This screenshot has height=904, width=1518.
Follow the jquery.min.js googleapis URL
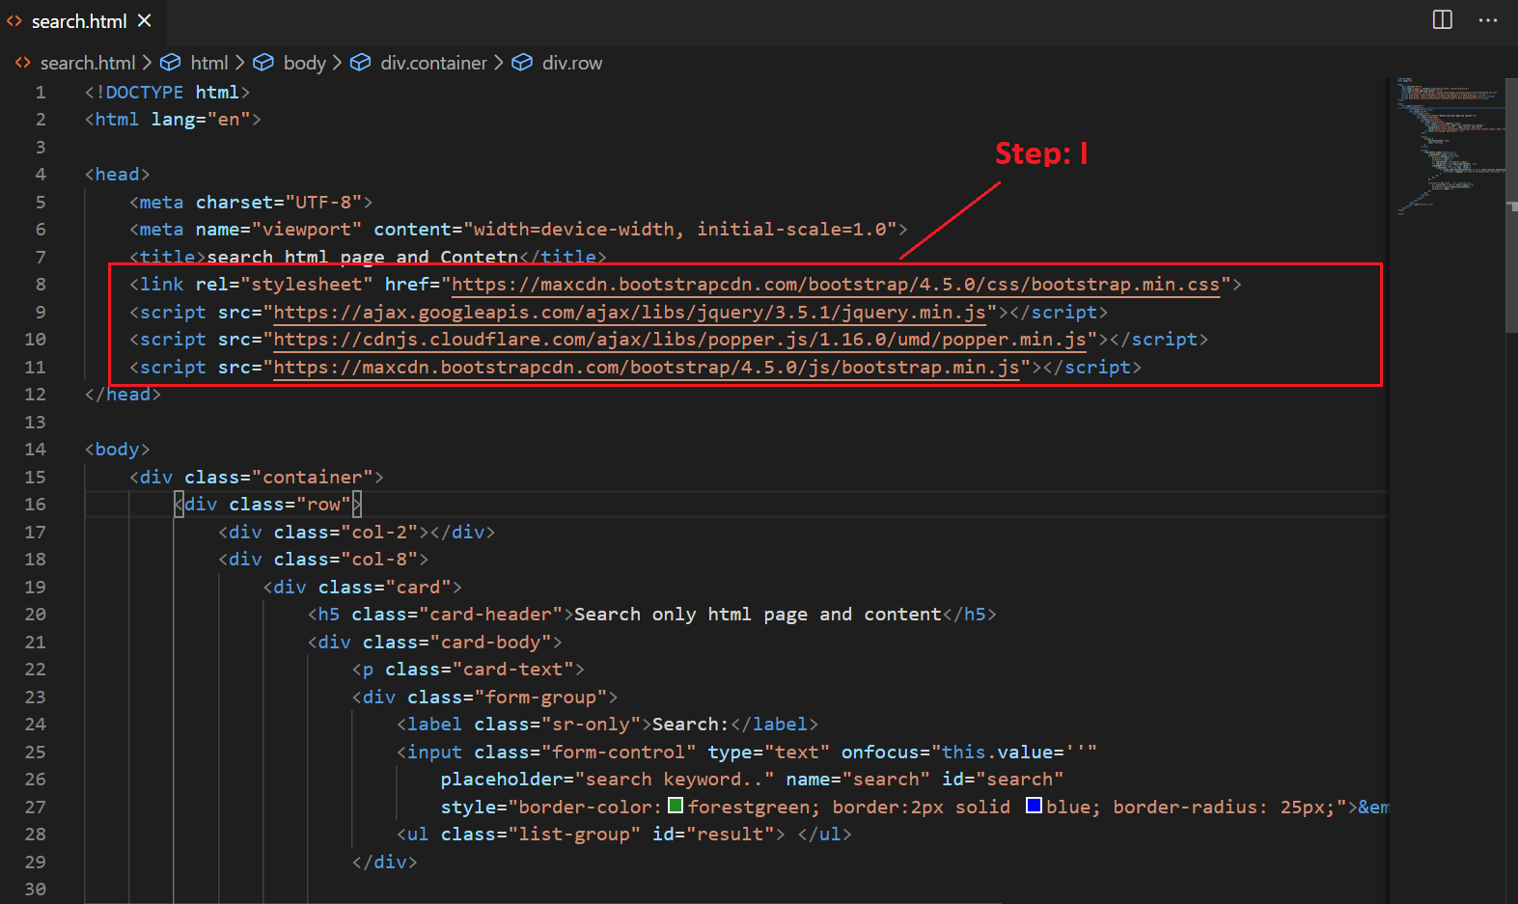[629, 313]
